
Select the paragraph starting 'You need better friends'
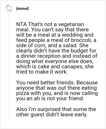point(57,90)
